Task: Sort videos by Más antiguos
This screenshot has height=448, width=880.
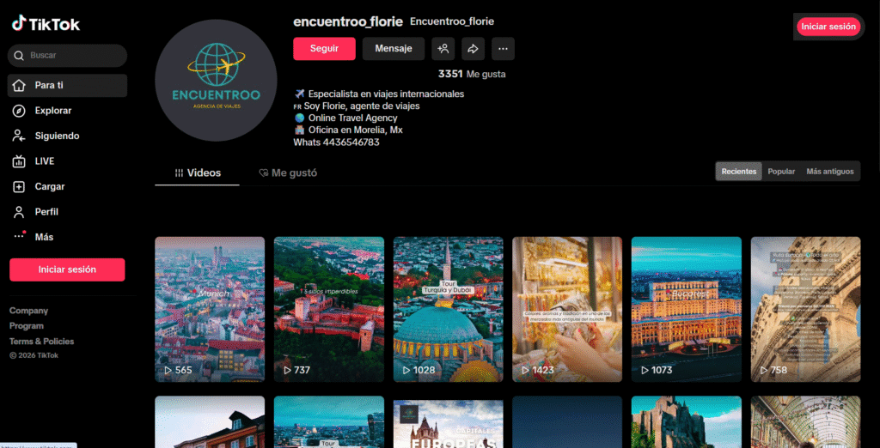Action: (x=829, y=172)
